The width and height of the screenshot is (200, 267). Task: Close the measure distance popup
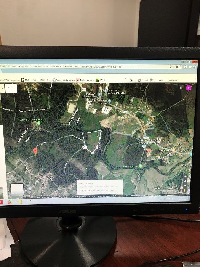click(122, 182)
